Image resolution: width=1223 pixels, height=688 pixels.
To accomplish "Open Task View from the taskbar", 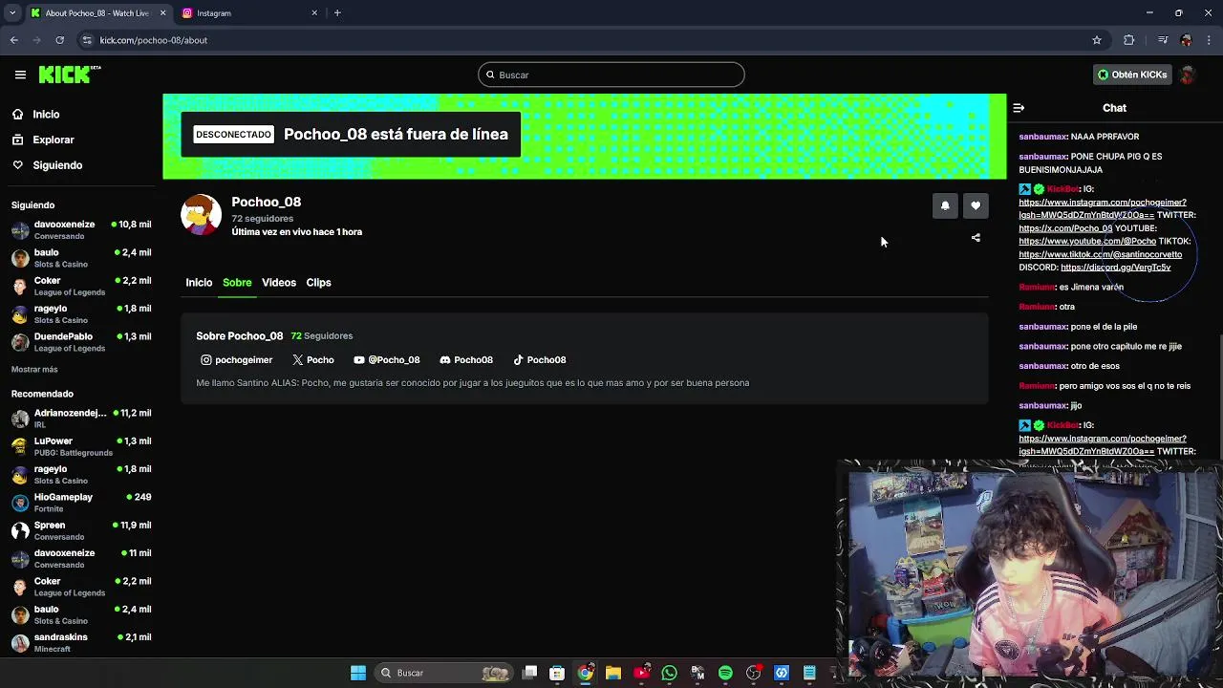I will [x=530, y=673].
